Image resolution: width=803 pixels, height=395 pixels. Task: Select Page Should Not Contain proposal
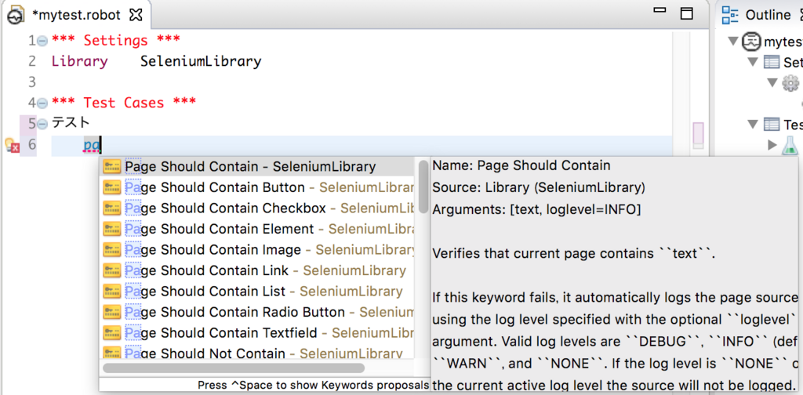[209, 353]
